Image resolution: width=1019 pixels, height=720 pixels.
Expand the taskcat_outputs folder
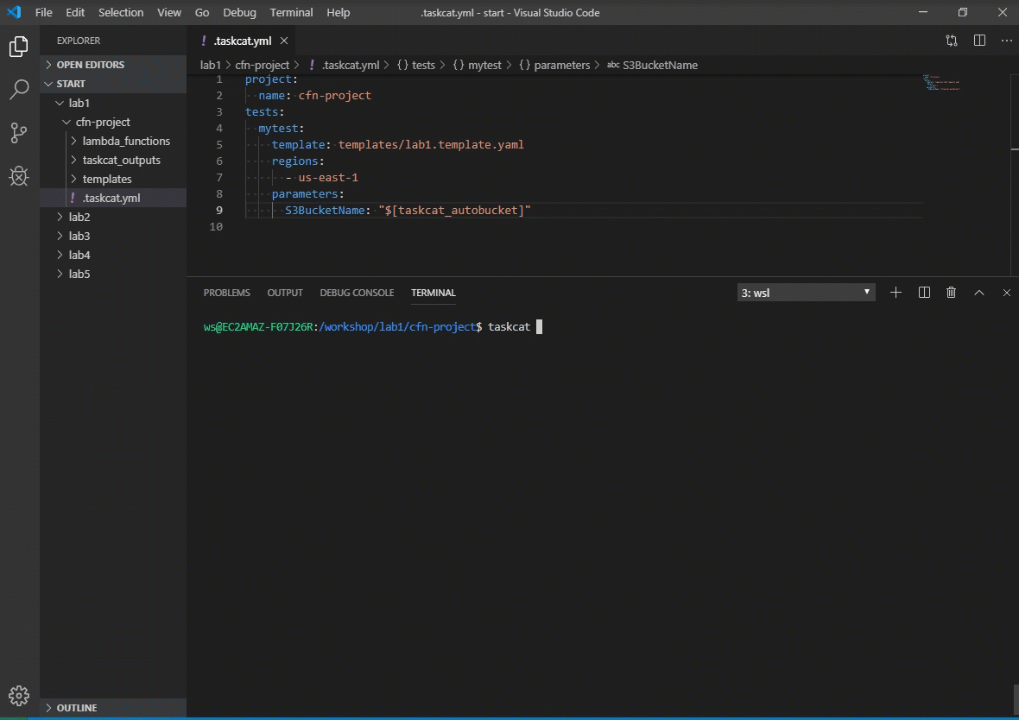pyautogui.click(x=113, y=160)
